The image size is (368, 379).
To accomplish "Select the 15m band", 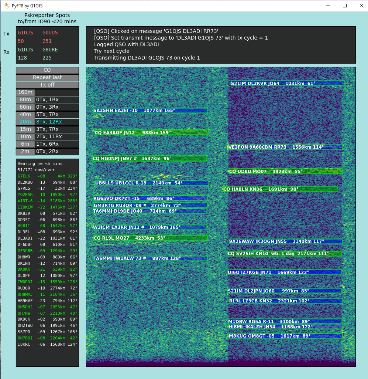I will [25, 129].
